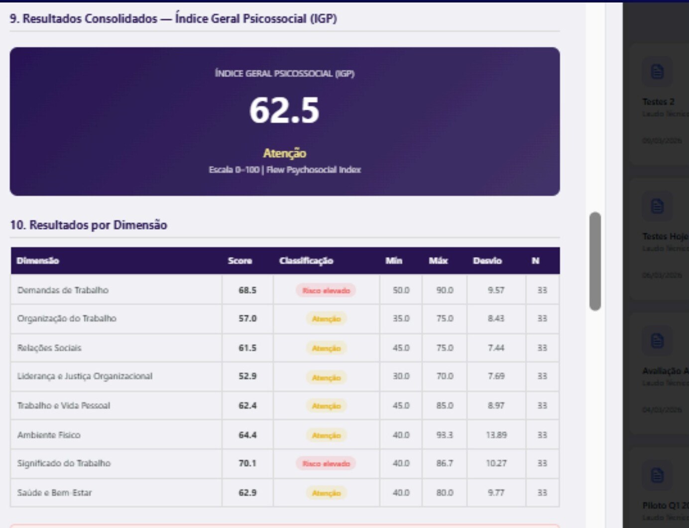
Task: Click score 52.9 in the Liderança row
Action: coord(247,376)
